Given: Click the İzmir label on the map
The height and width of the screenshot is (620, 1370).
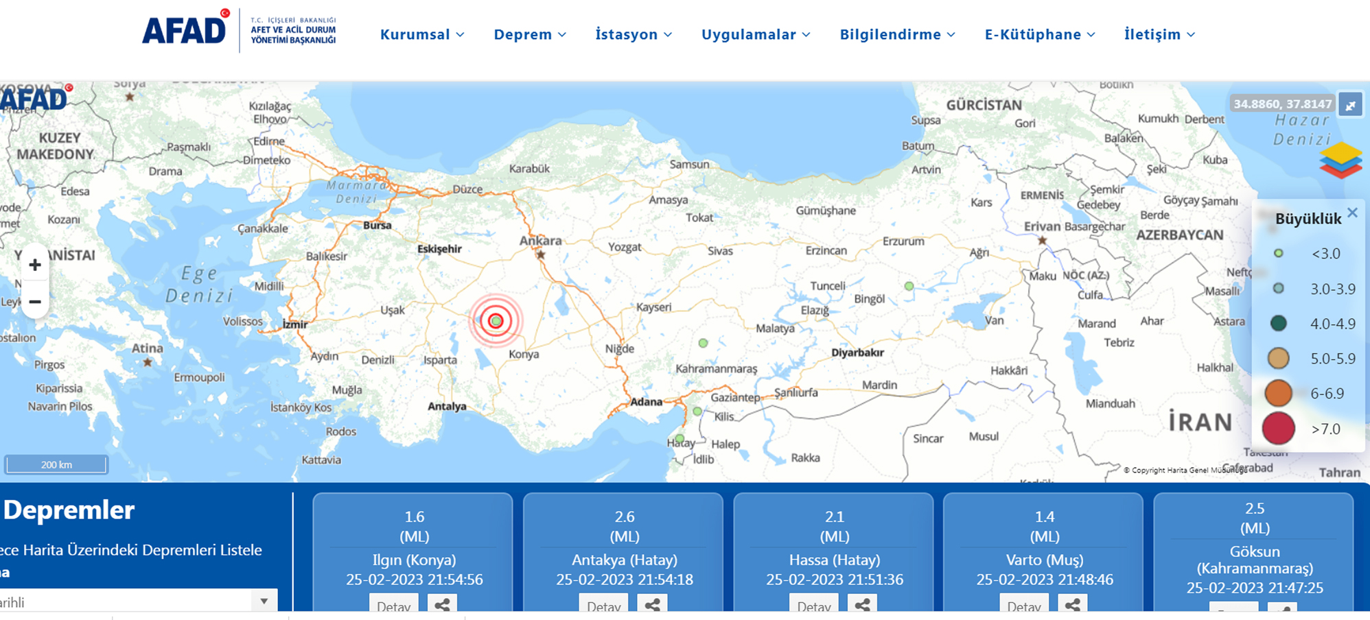Looking at the screenshot, I should click(295, 324).
